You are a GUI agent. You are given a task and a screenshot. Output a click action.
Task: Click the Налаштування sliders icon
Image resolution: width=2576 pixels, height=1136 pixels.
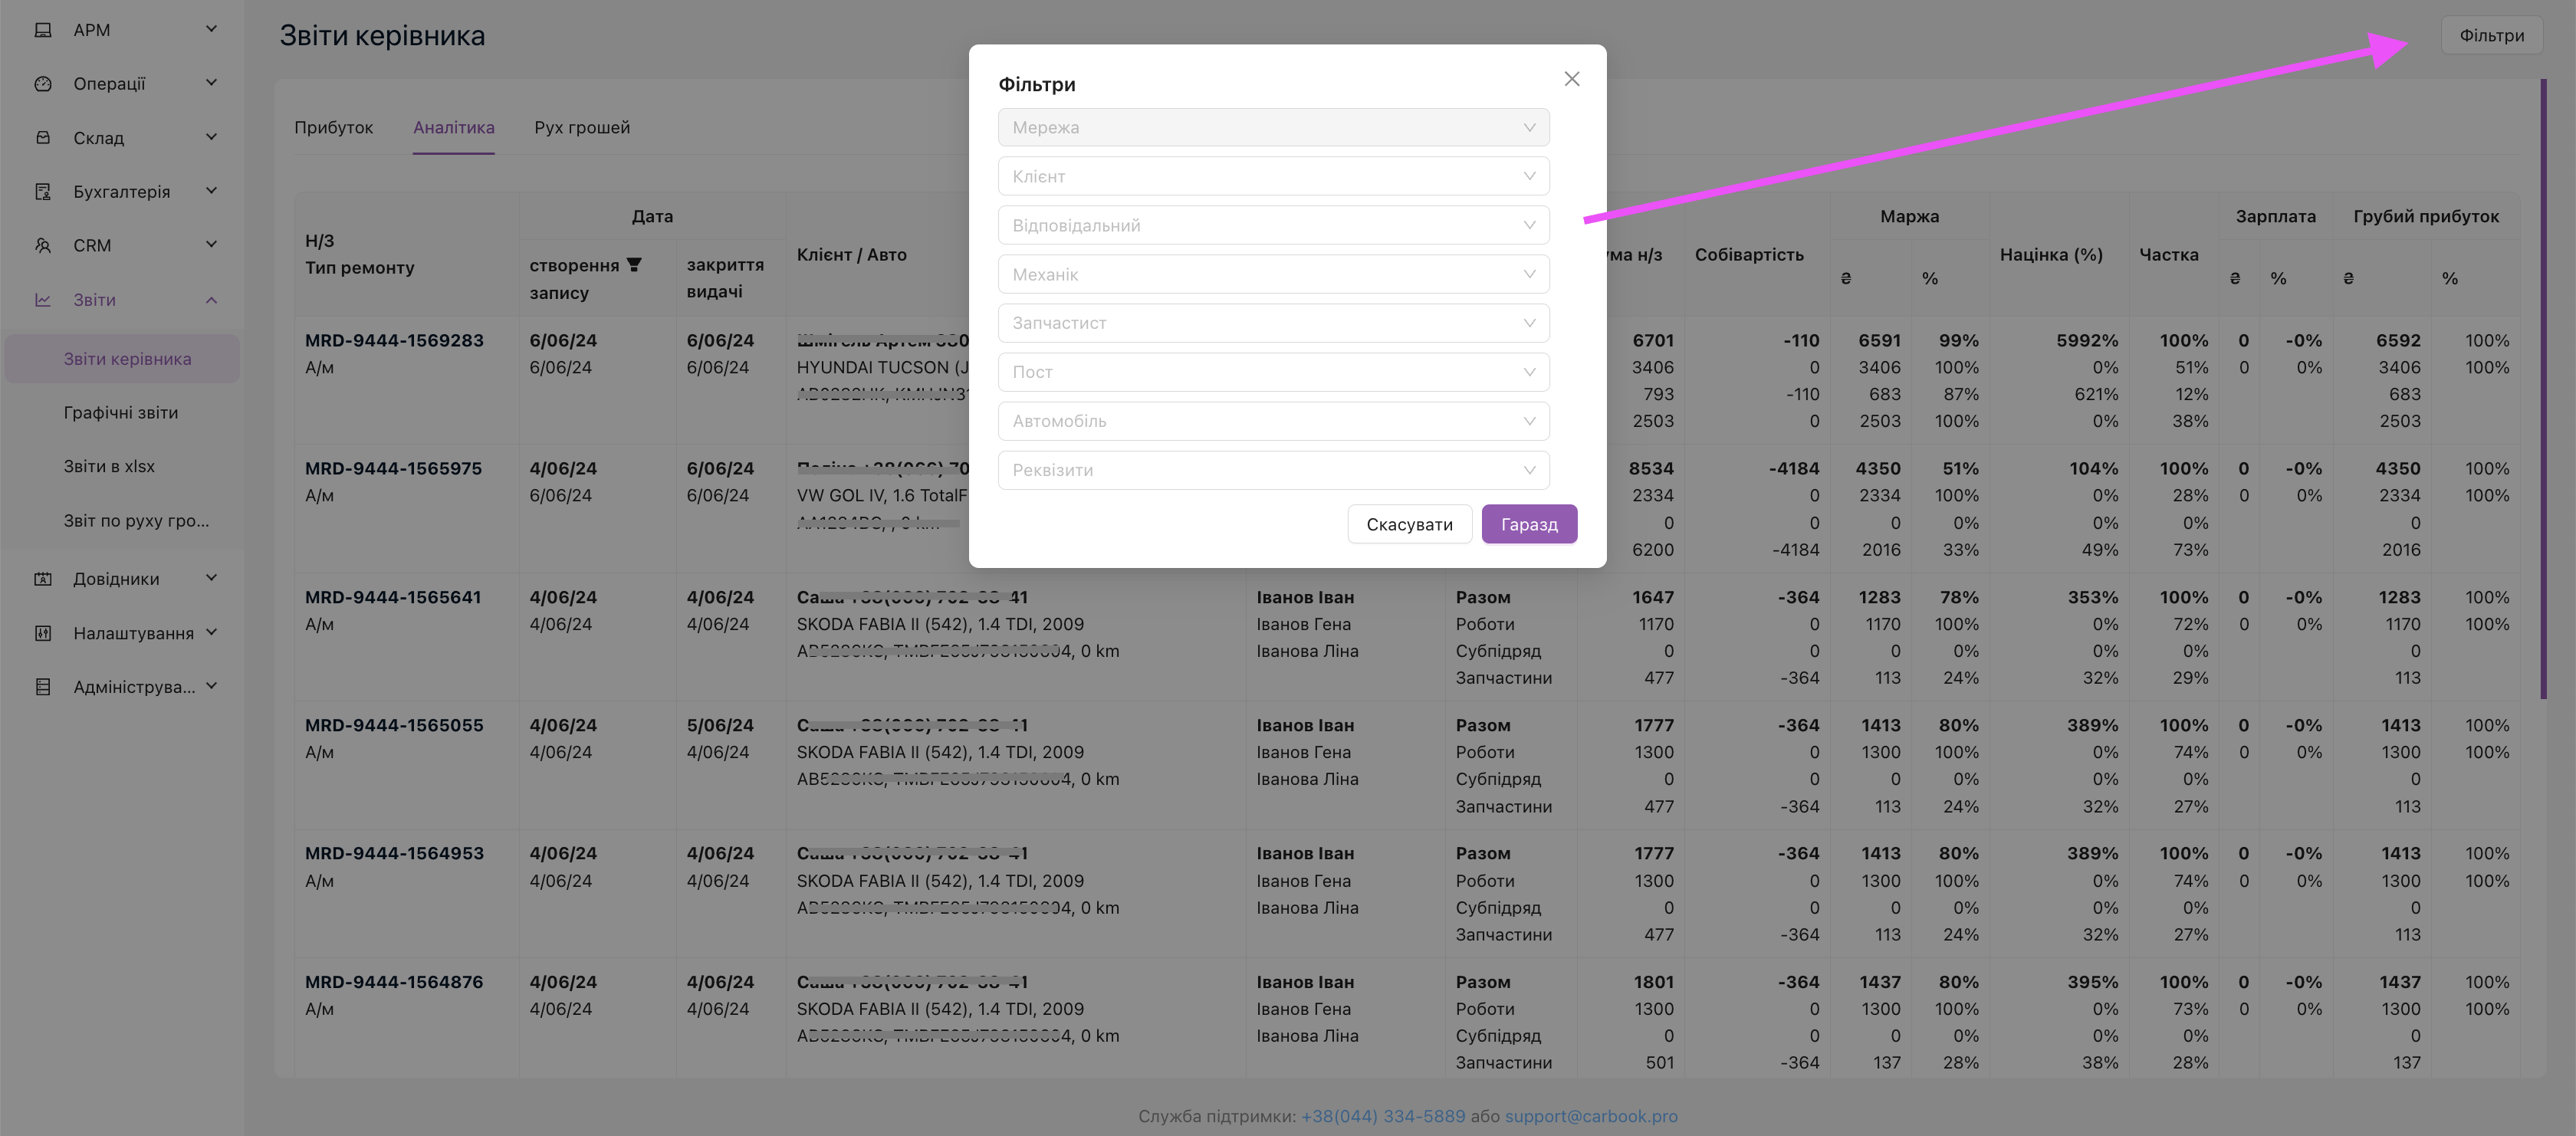[43, 633]
